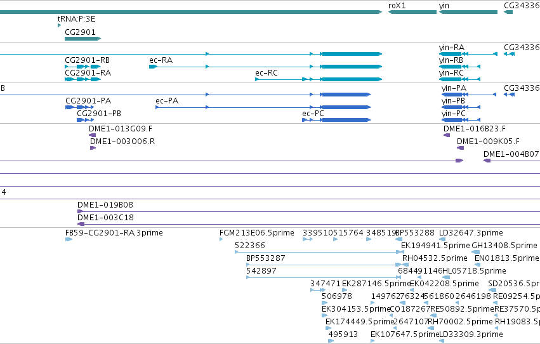
Task: Select the DME1-003C18 start arrow
Action: 81,224
